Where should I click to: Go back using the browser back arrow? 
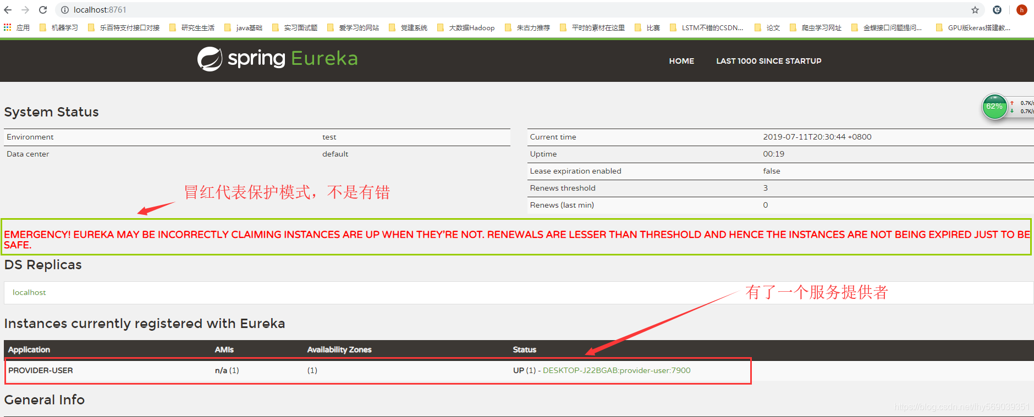8,10
